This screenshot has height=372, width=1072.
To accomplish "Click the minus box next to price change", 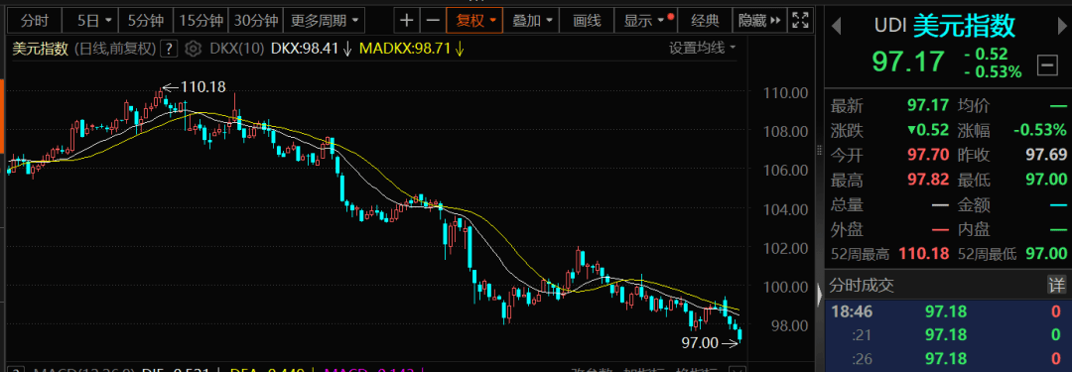I will tap(1046, 64).
